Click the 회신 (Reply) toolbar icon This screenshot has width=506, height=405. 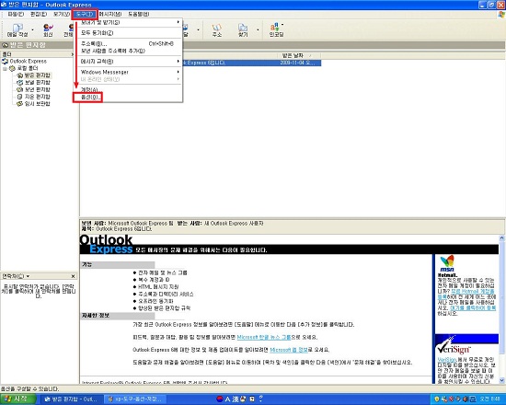click(48, 30)
